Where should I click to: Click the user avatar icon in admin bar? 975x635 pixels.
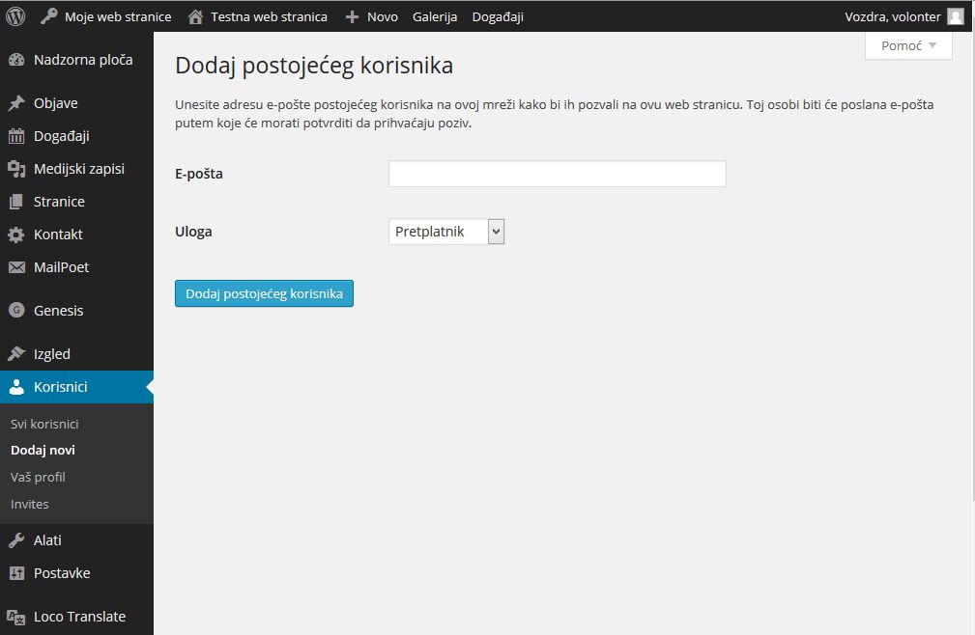click(x=955, y=16)
